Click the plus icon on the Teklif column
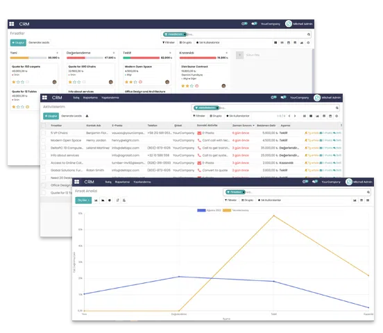Image resolution: width=383 pixels, height=333 pixels. point(170,53)
